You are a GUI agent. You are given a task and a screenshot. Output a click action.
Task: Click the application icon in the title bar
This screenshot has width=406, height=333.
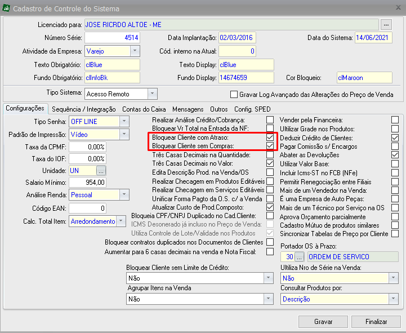6,8
